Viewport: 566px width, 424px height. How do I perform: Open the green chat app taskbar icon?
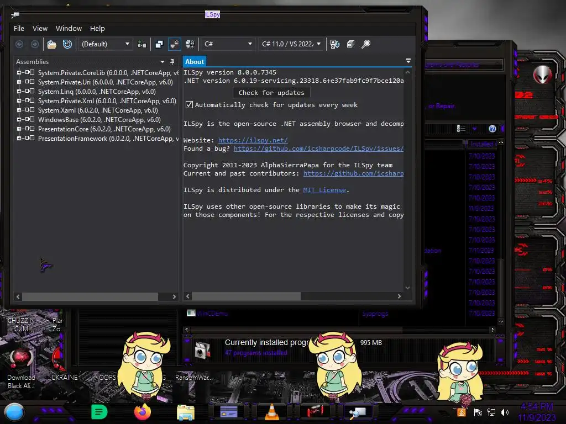point(99,412)
